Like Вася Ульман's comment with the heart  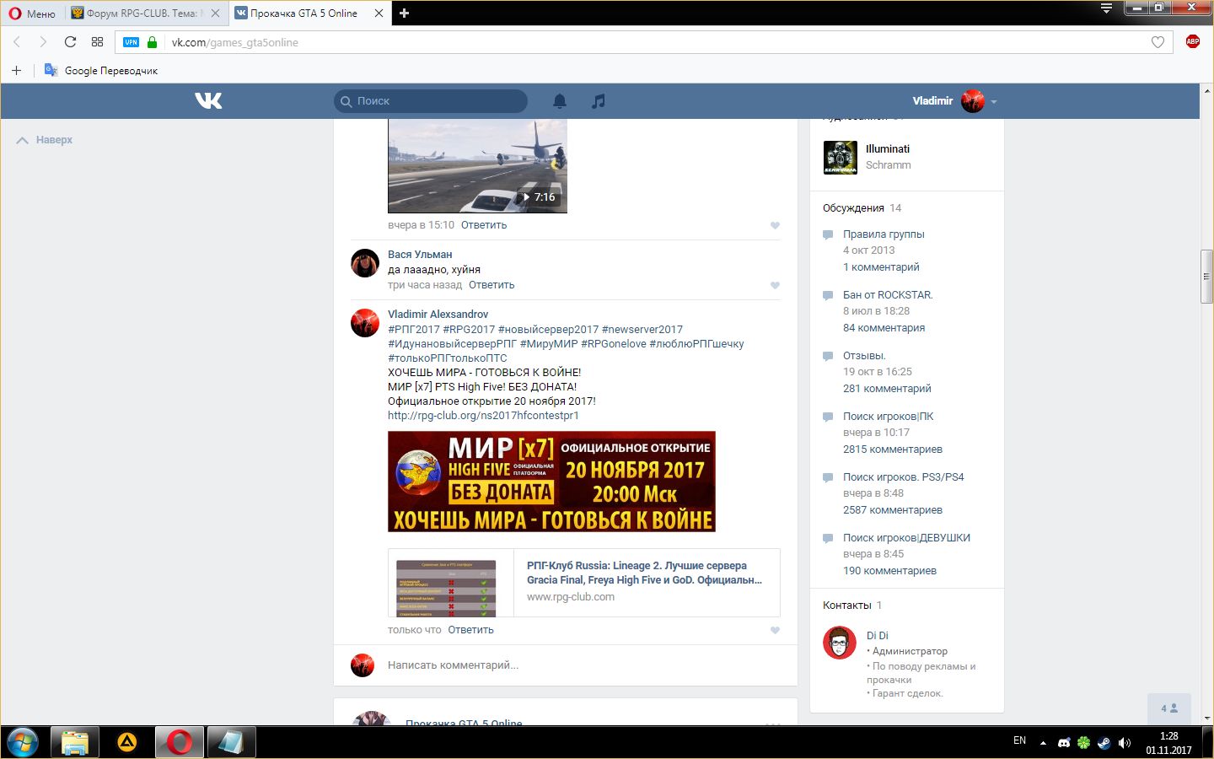pyautogui.click(x=775, y=286)
